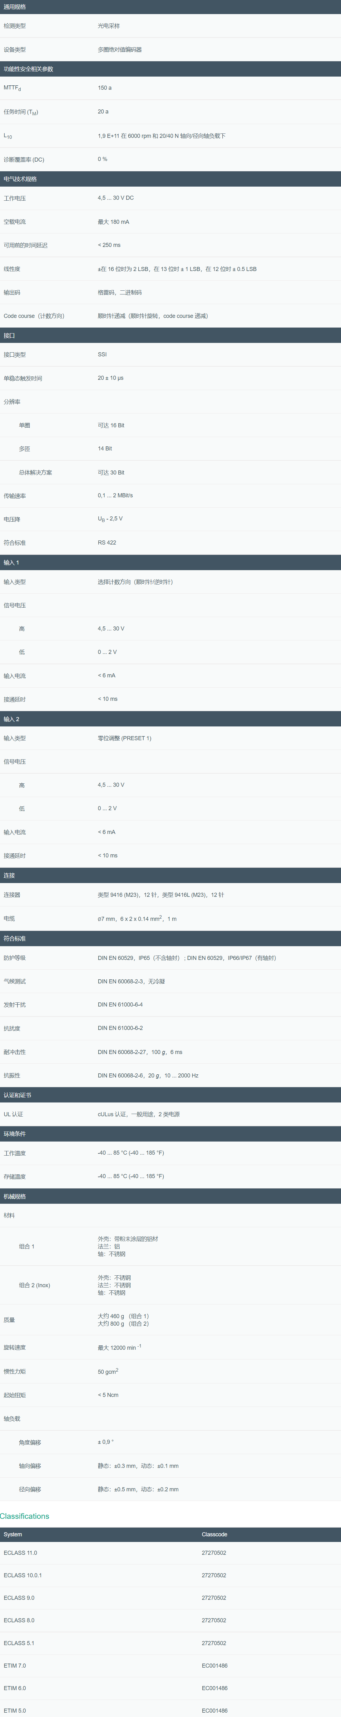
Task: Click the MTTFd value 150 a
Action: coord(105,88)
